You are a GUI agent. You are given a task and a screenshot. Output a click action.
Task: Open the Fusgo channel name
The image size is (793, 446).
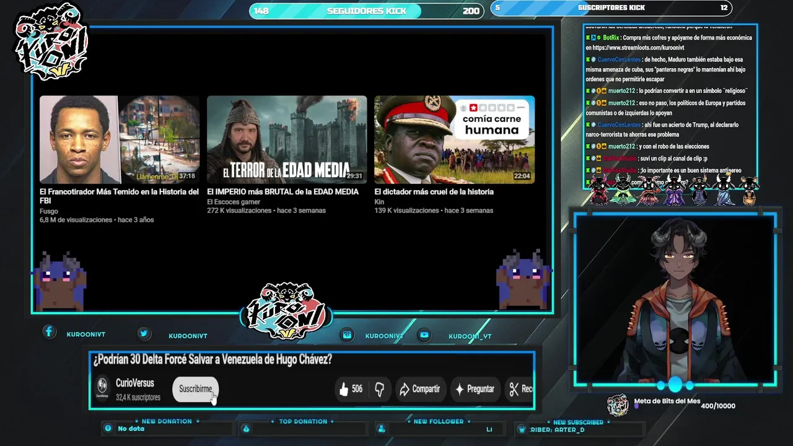pos(49,211)
